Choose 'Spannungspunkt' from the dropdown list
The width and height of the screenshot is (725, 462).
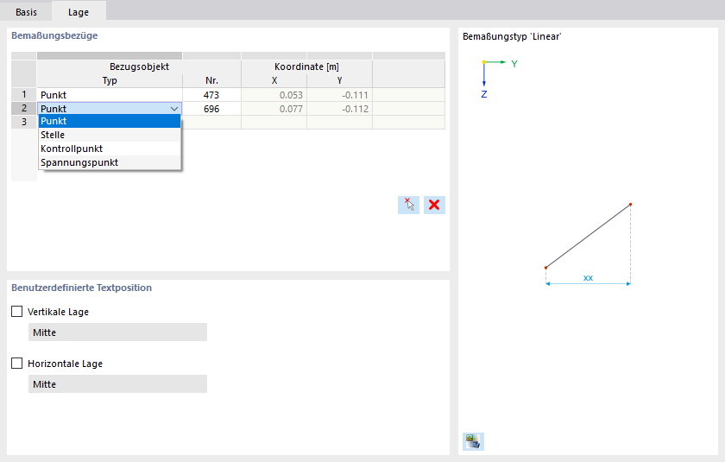[x=110, y=163]
